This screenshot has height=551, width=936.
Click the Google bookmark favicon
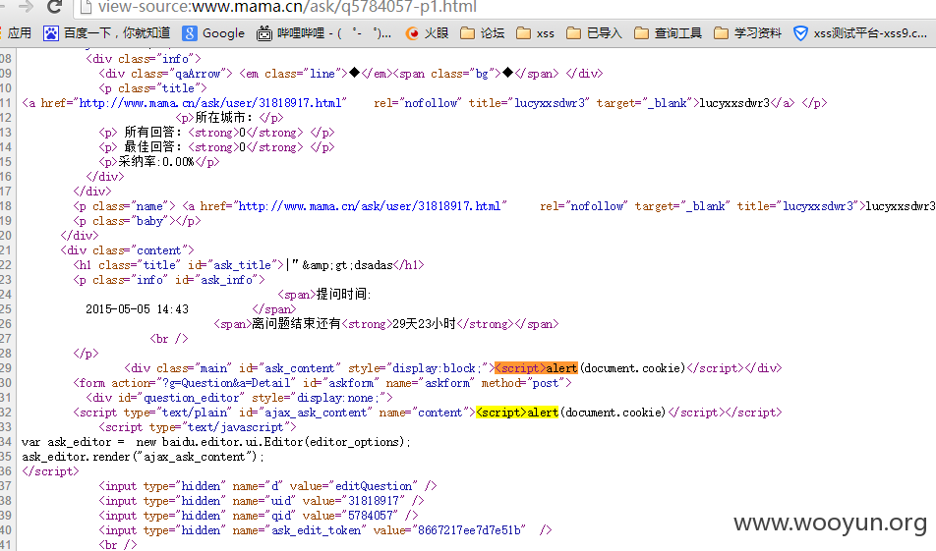[189, 33]
